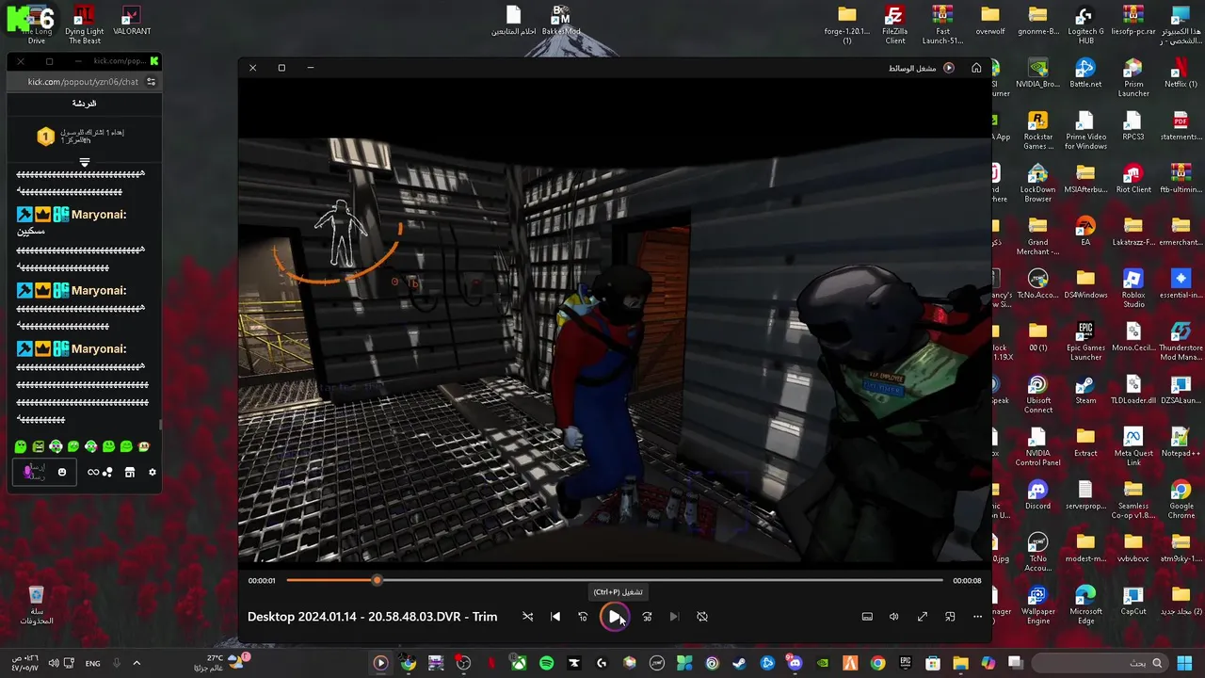Open Epic Games Launcher desktop icon

click(x=1085, y=341)
